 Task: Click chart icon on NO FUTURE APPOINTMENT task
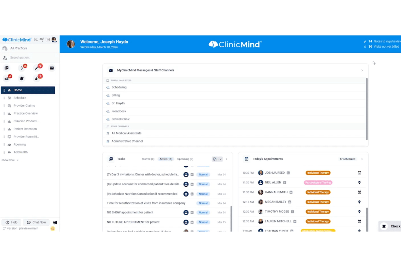[x=192, y=222]
